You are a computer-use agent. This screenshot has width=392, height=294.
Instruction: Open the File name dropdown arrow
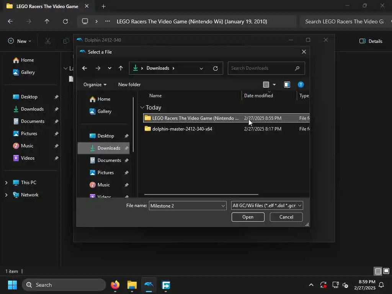[x=223, y=206]
